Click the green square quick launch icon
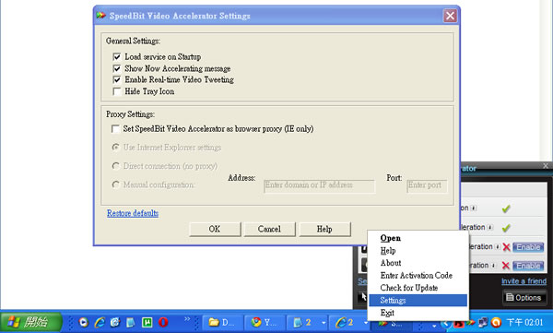Viewport: 553px width, 333px height. tap(147, 322)
